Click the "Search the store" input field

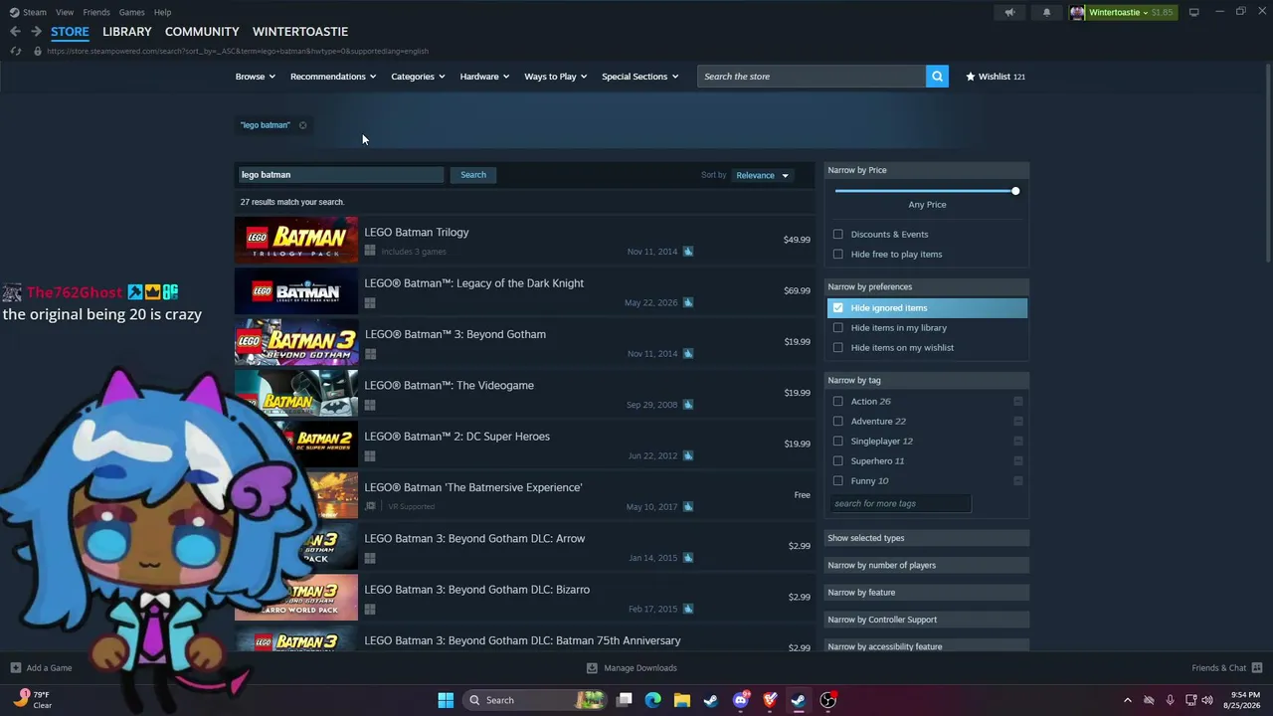(812, 77)
